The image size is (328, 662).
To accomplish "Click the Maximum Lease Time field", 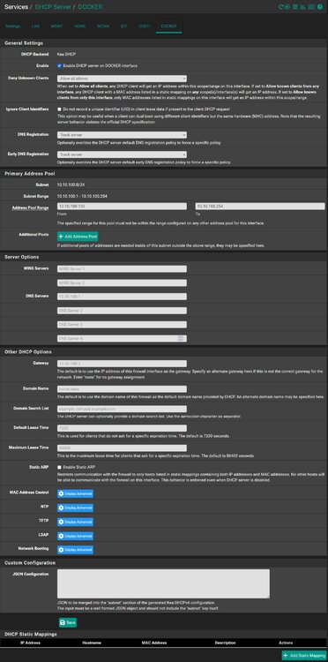I will pos(122,448).
